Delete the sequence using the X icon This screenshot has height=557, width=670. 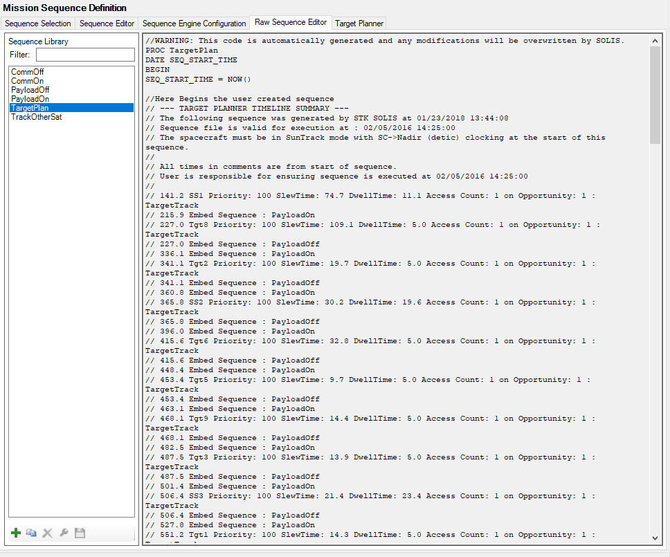[x=47, y=533]
